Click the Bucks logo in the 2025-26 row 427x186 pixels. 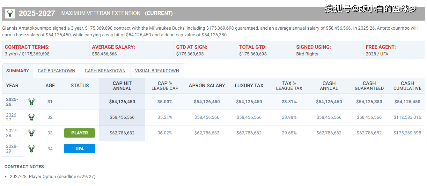[x=31, y=102]
